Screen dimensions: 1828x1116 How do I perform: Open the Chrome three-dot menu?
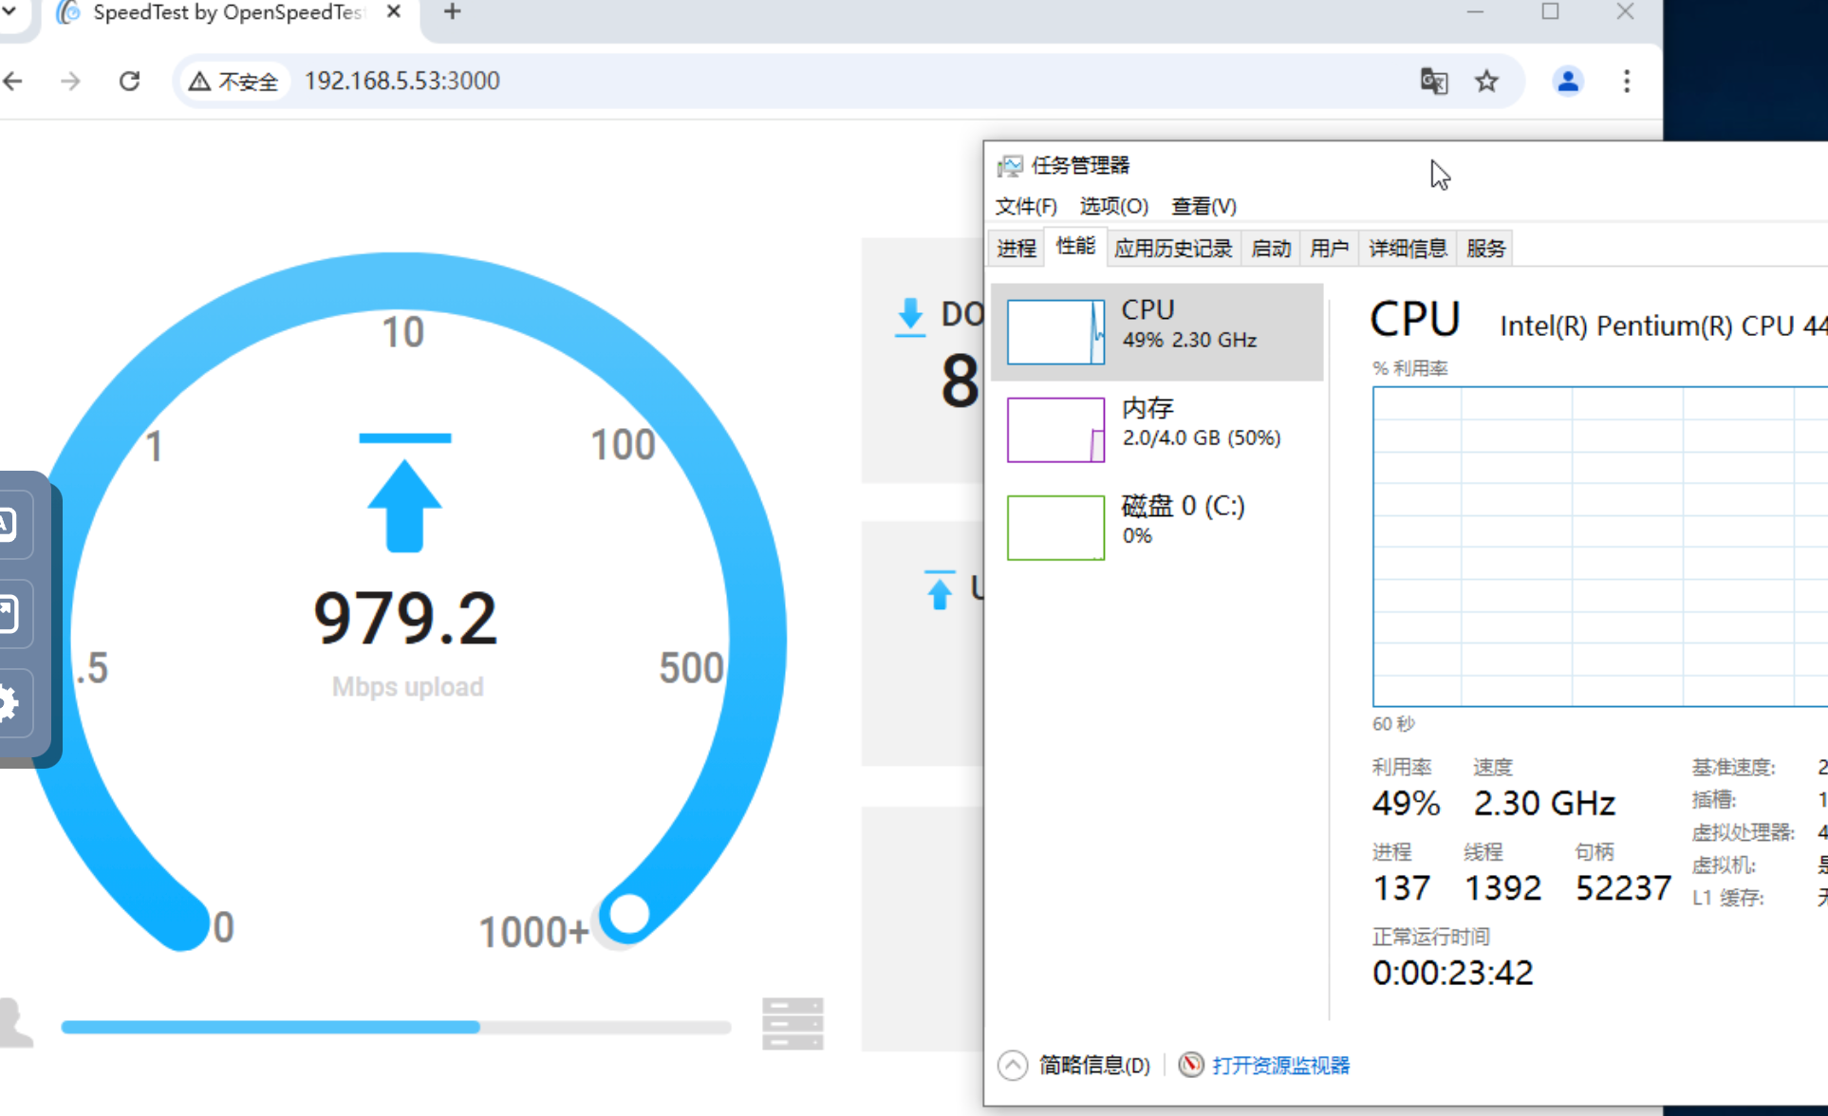[x=1627, y=82]
